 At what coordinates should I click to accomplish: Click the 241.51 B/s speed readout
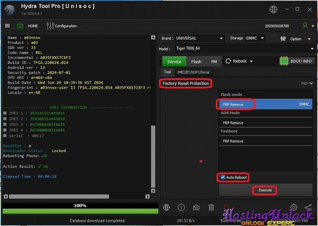click(x=186, y=221)
